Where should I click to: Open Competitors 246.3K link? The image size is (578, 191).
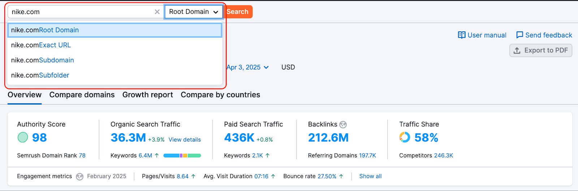point(444,156)
